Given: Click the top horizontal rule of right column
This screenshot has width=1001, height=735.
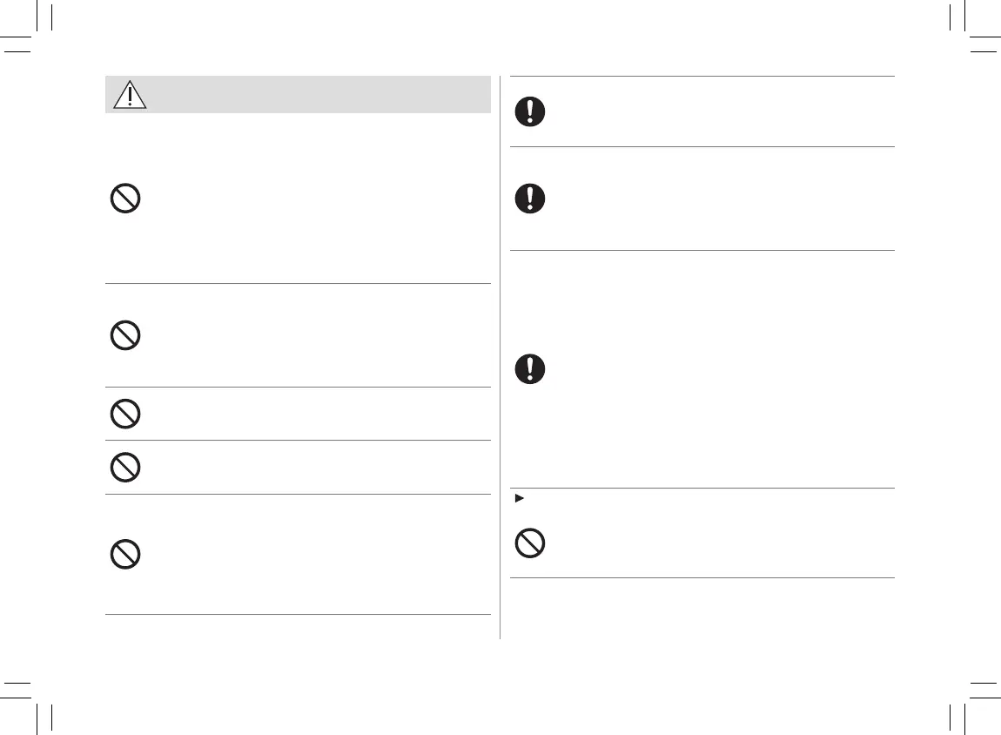Looking at the screenshot, I should click(x=702, y=77).
